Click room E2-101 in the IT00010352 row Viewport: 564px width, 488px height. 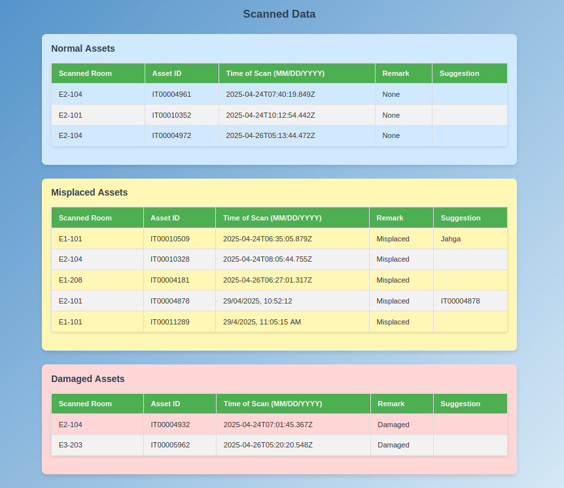pos(71,115)
